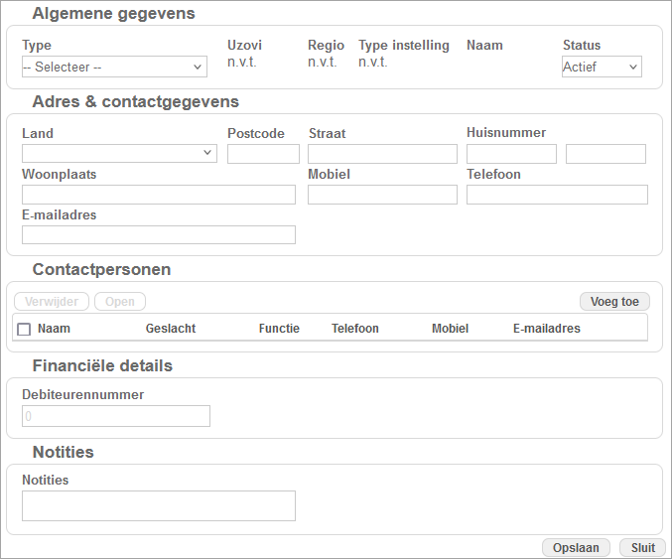Select the house number addition field

click(605, 154)
